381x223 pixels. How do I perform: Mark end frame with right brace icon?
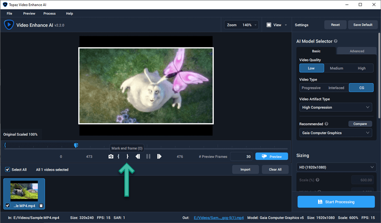point(127,156)
